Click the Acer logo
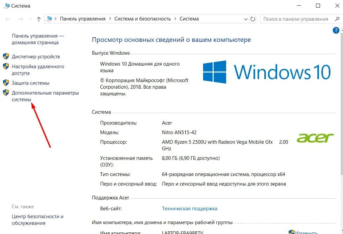 click(315, 138)
